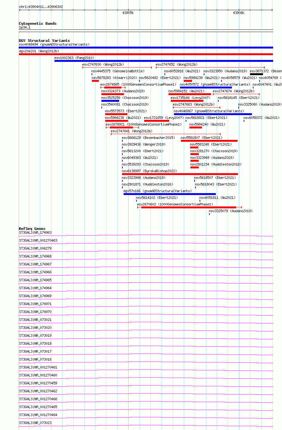Click nsv6058372 (Wu2021) label

[261, 118]
